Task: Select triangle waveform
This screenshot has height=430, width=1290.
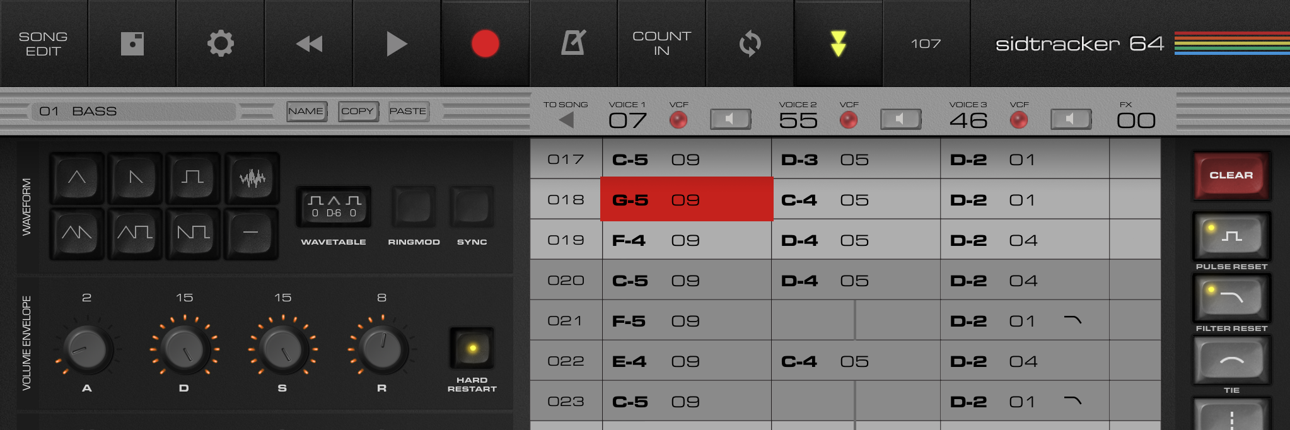Action: tap(77, 178)
